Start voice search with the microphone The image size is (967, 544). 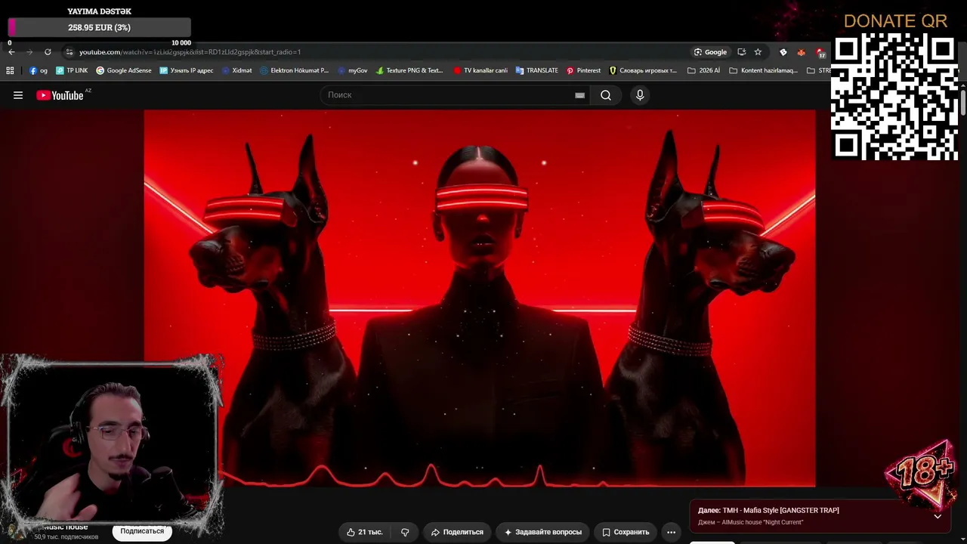tap(640, 95)
